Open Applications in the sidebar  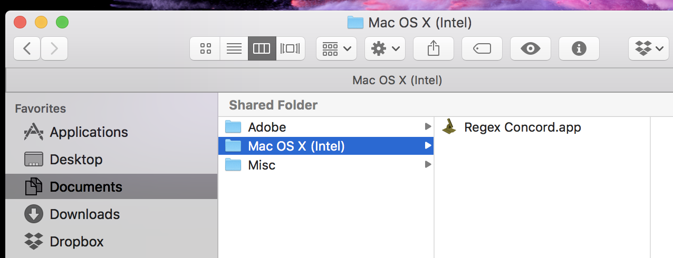[x=89, y=132]
